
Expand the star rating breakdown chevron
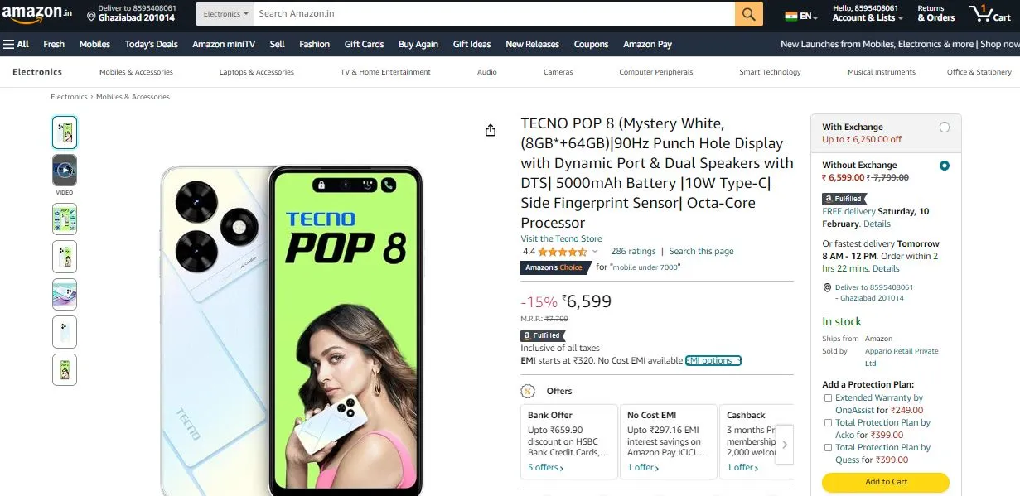point(595,252)
